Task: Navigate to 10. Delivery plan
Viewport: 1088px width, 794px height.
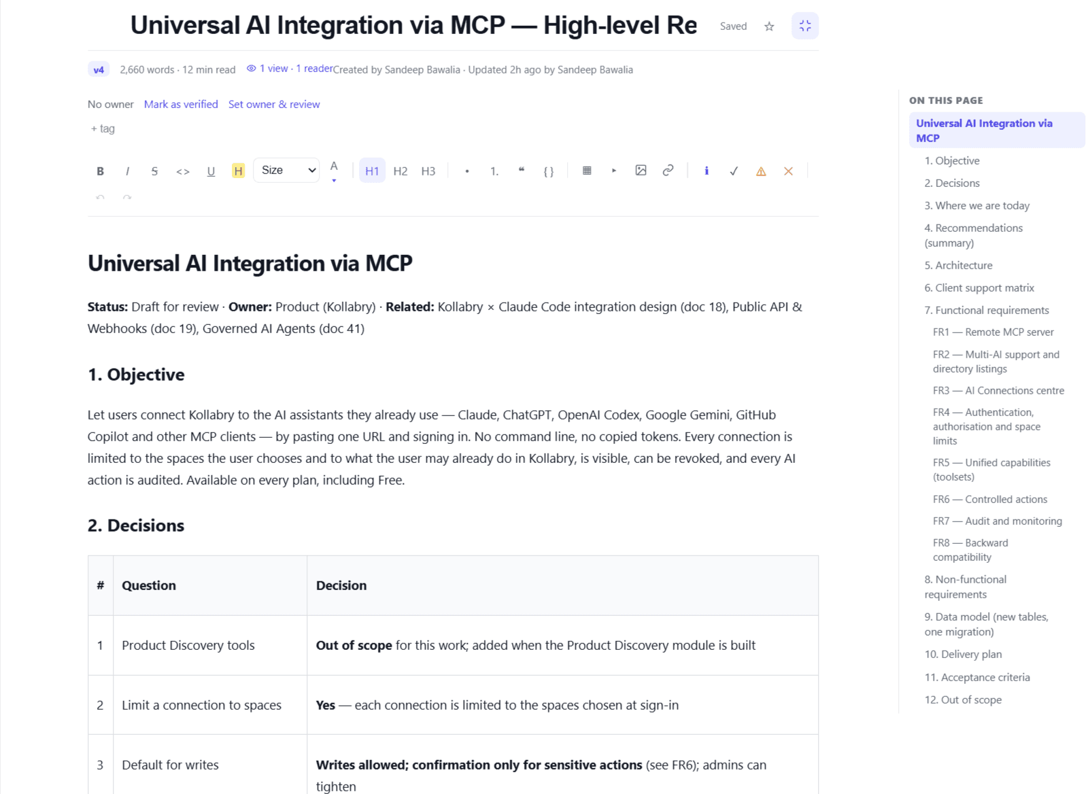Action: coord(963,654)
